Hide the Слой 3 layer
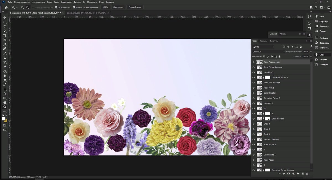 tap(253, 129)
